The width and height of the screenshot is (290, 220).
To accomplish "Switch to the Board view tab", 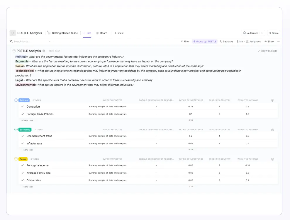I will pyautogui.click(x=102, y=33).
